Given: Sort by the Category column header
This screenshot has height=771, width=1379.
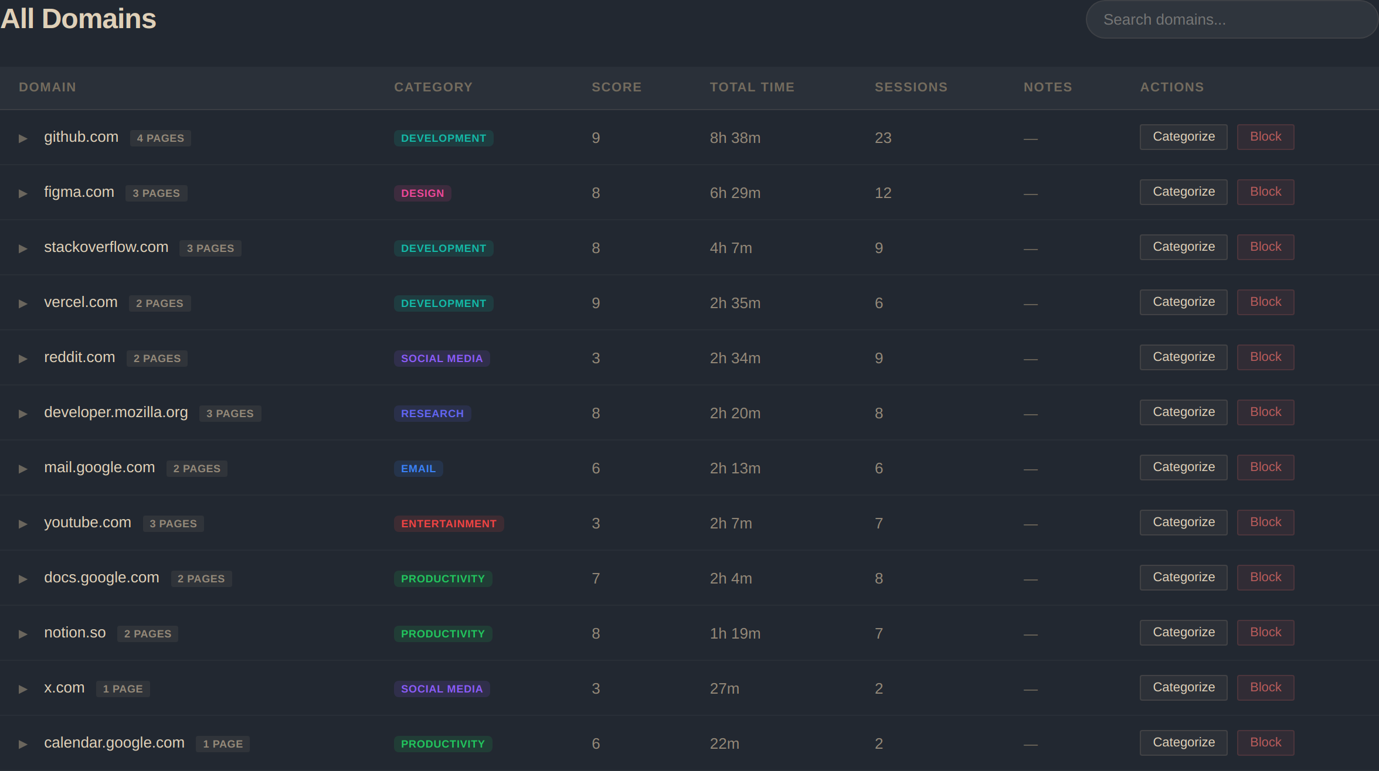Looking at the screenshot, I should point(433,87).
